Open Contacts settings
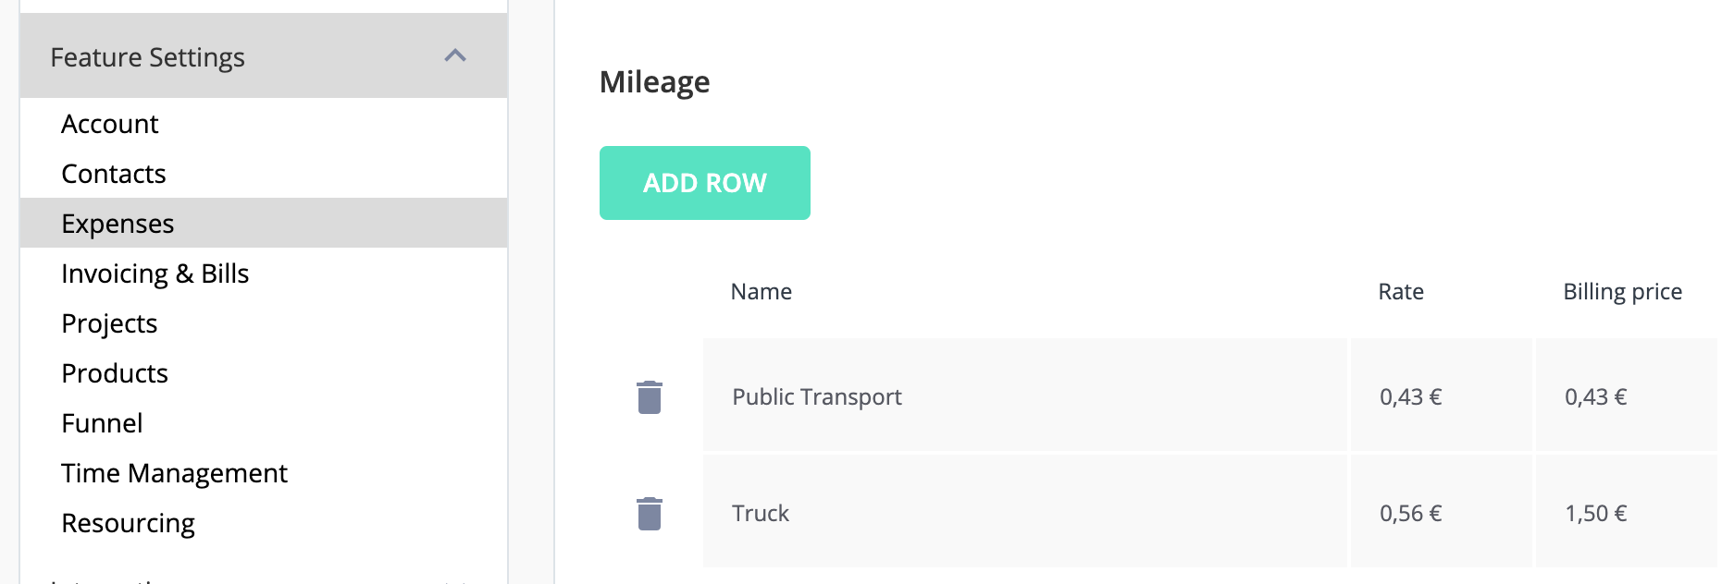Screen dimensions: 1734x584 pos(114,174)
